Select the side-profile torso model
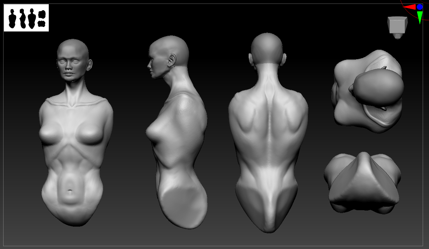 point(176,132)
